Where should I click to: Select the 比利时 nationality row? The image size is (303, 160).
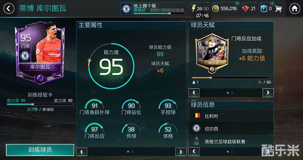231,116
